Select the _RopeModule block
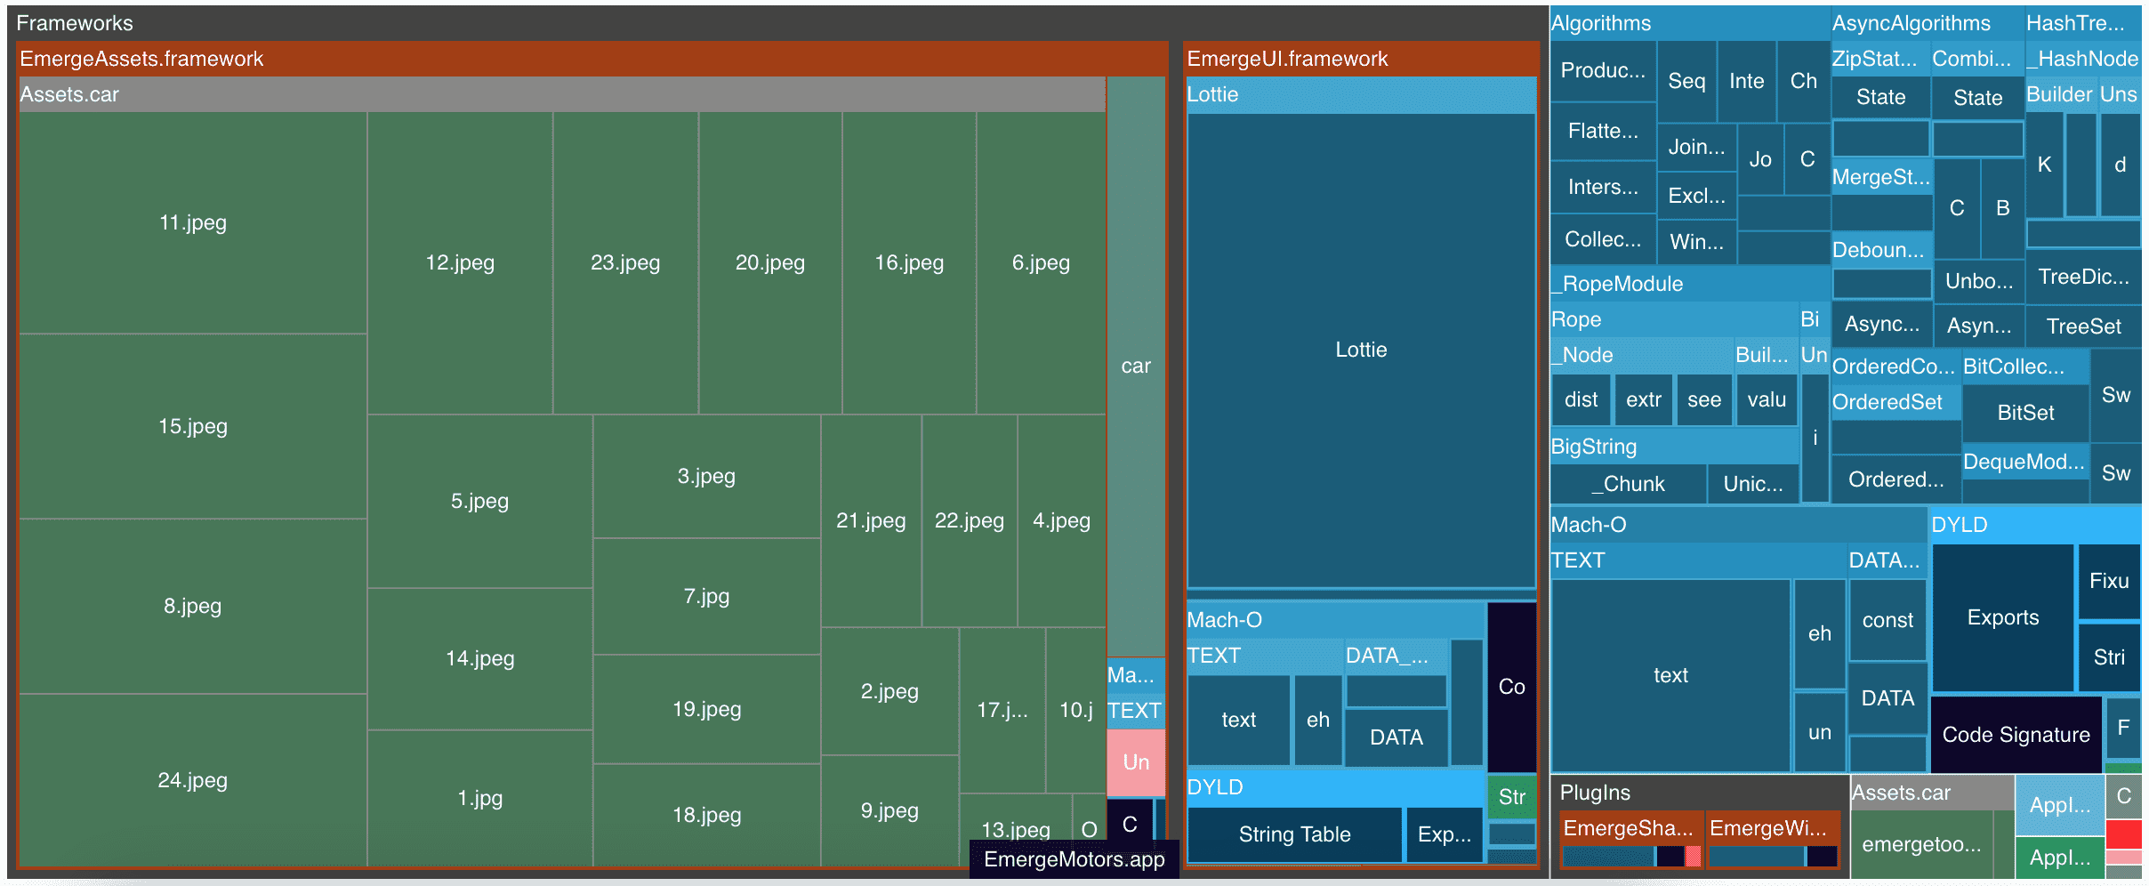 tap(1616, 283)
